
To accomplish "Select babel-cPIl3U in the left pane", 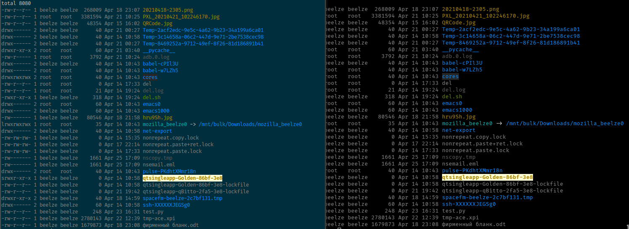I will click(x=161, y=63).
